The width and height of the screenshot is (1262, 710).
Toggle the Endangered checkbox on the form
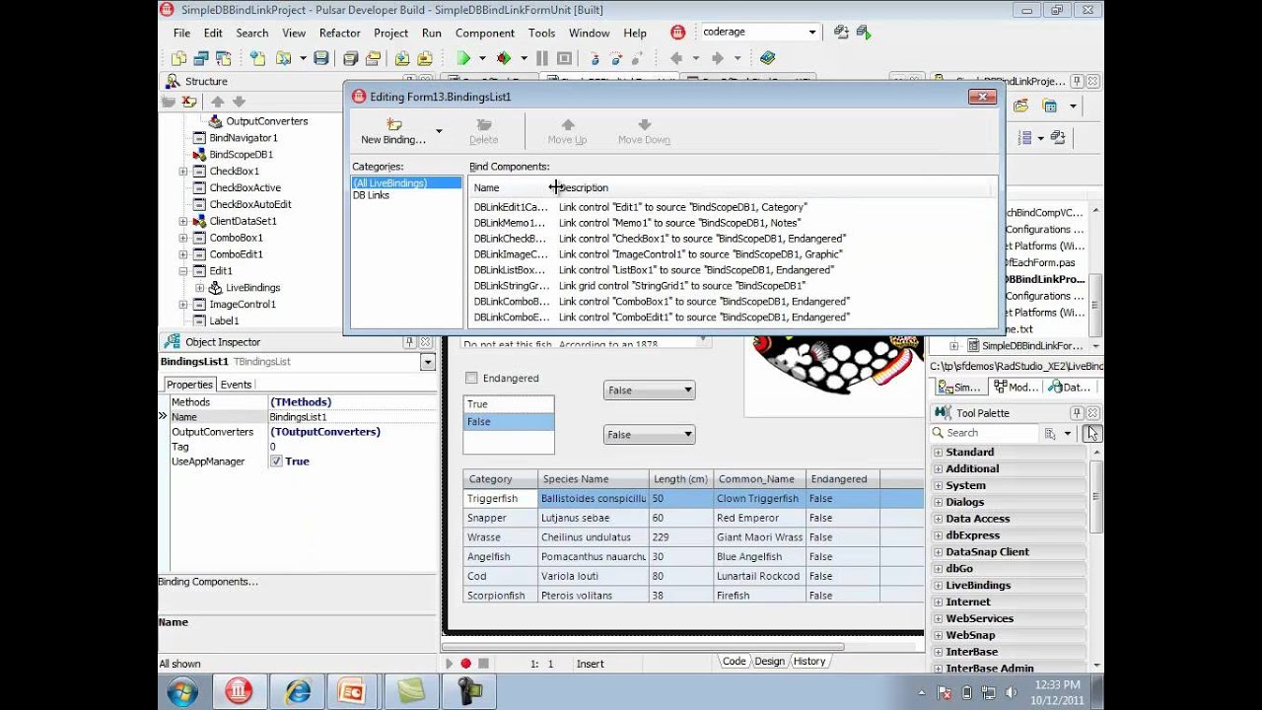click(x=471, y=378)
